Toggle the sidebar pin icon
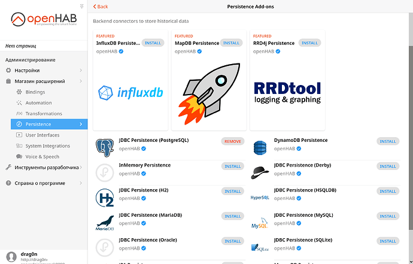This screenshot has width=413, height=264. pos(81,7)
